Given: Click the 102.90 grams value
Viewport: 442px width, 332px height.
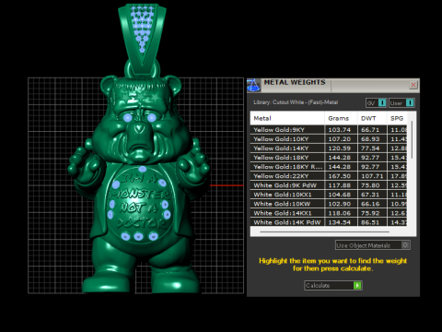Looking at the screenshot, I should tap(339, 204).
